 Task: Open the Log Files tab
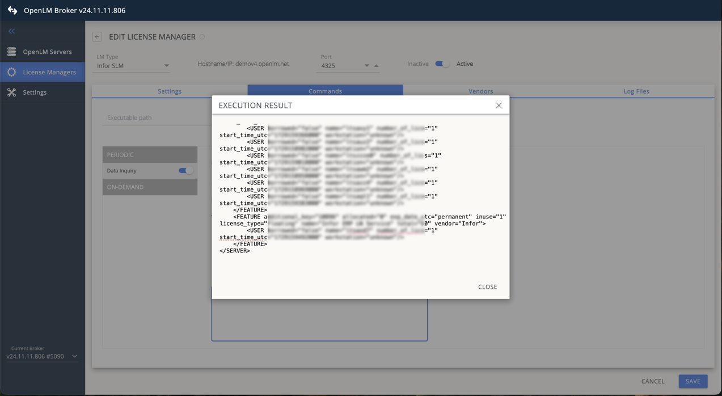pos(636,91)
